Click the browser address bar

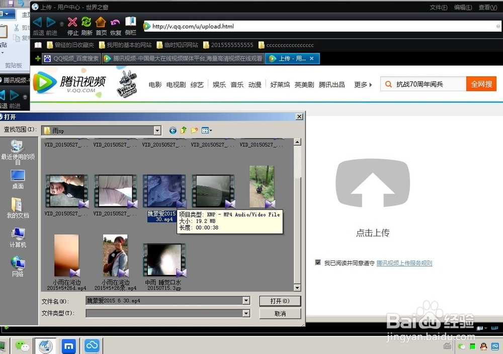[x=322, y=26]
